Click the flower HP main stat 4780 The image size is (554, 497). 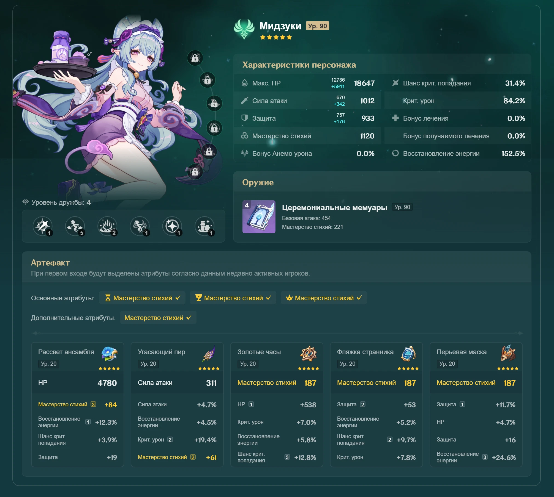107,383
